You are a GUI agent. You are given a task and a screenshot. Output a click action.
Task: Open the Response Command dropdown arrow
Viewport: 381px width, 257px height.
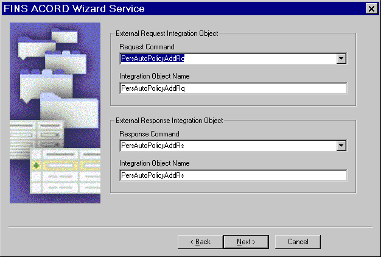click(x=341, y=146)
